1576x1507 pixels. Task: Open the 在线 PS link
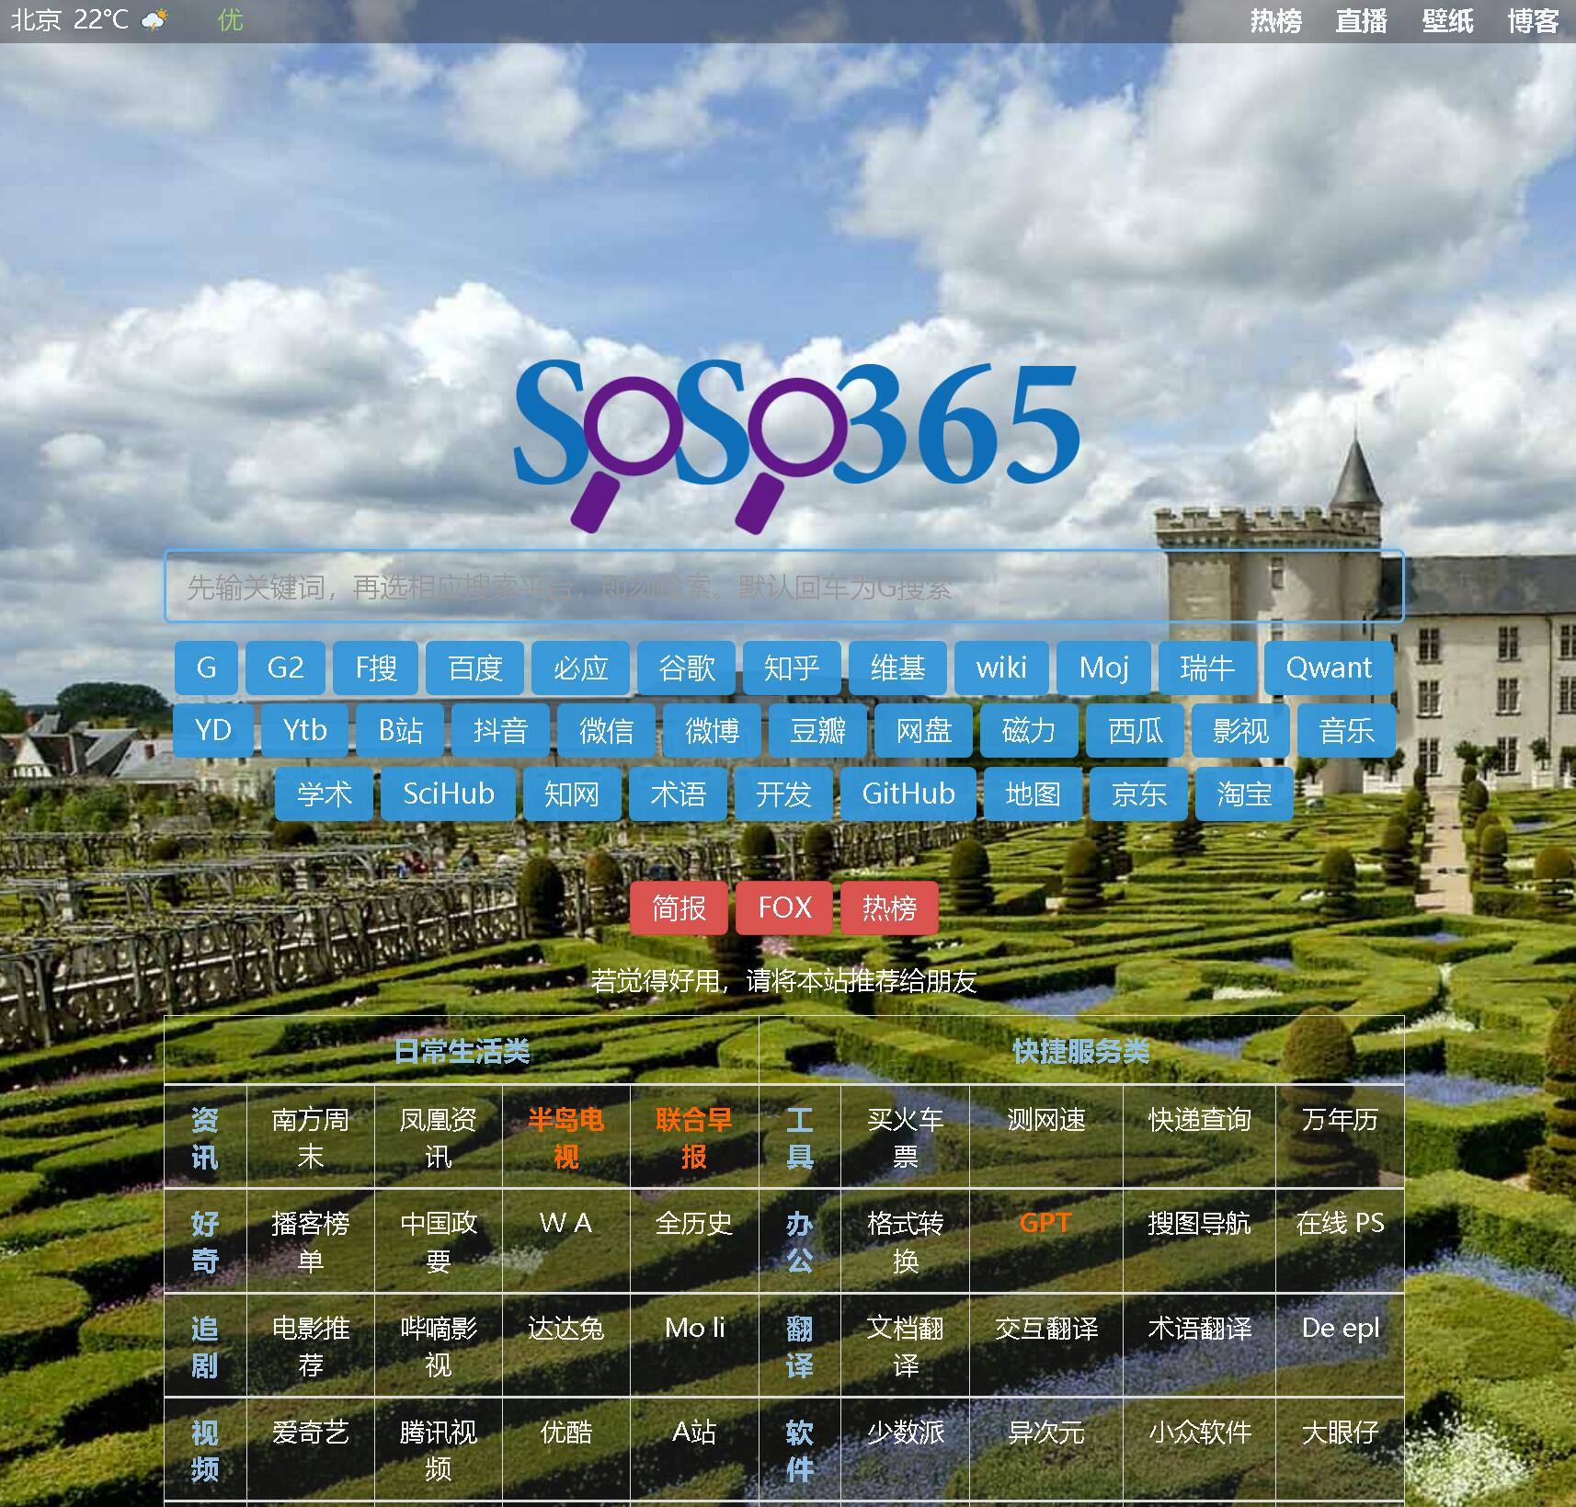(1340, 1223)
